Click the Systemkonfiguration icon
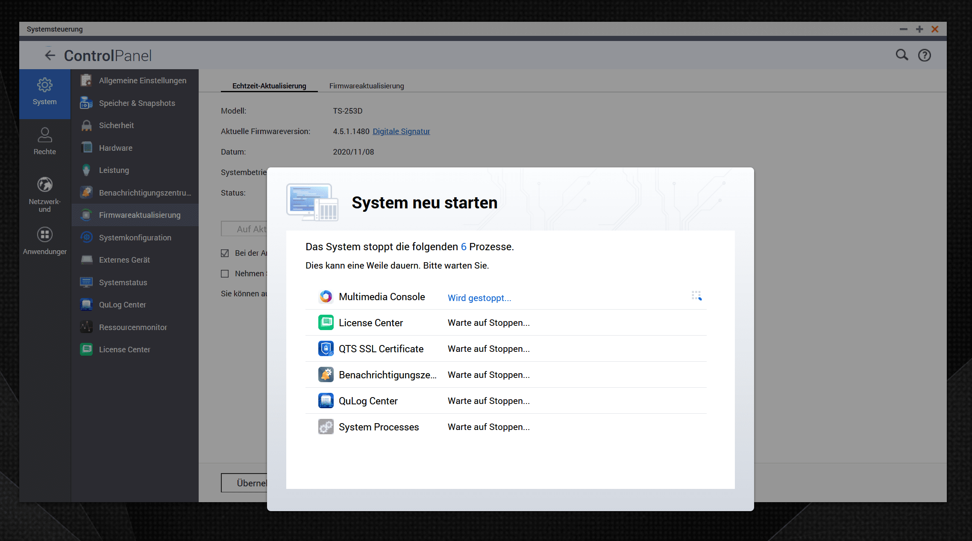This screenshot has width=972, height=541. [86, 237]
